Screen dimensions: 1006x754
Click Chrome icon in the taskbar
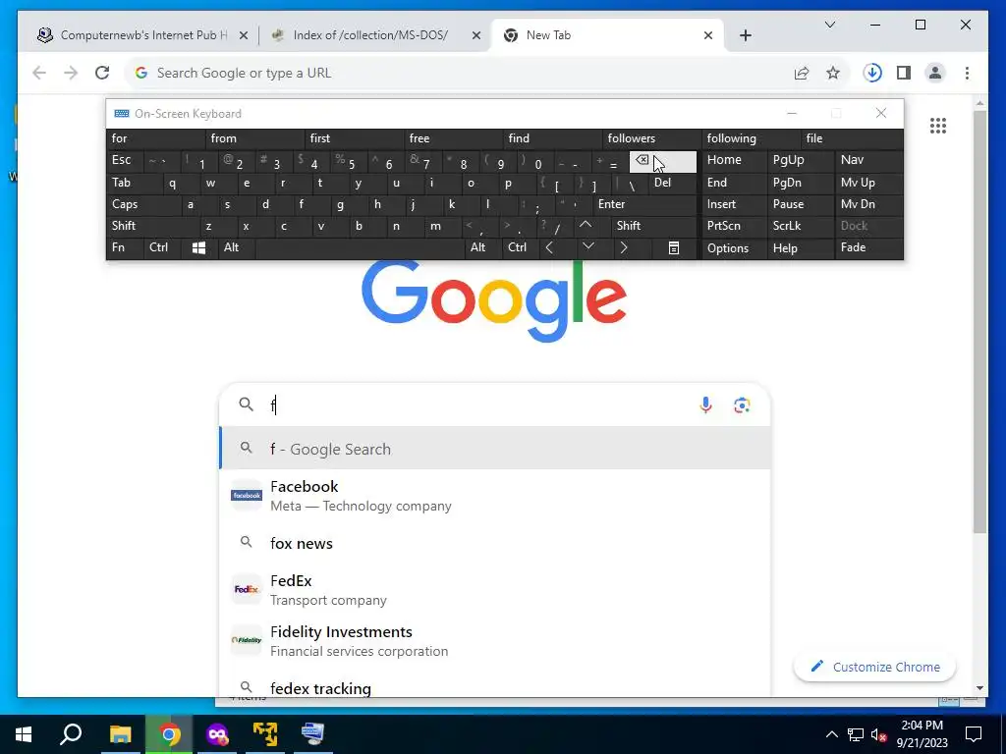click(169, 734)
